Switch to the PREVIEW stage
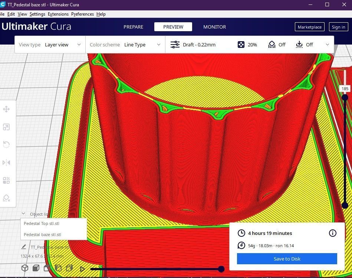This screenshot has height=278, width=352. (173, 27)
